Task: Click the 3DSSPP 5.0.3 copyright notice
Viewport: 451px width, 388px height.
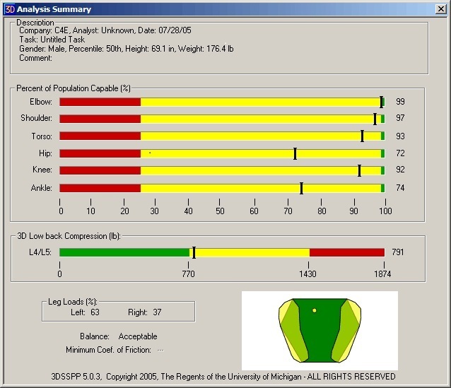Action: pos(223,377)
